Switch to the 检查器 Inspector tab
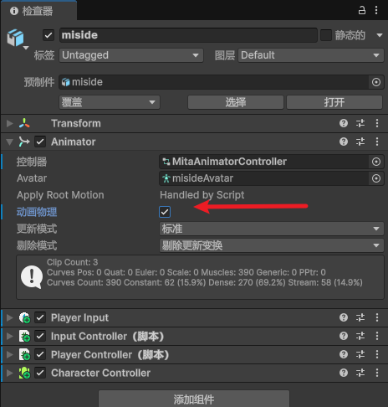 (x=38, y=11)
